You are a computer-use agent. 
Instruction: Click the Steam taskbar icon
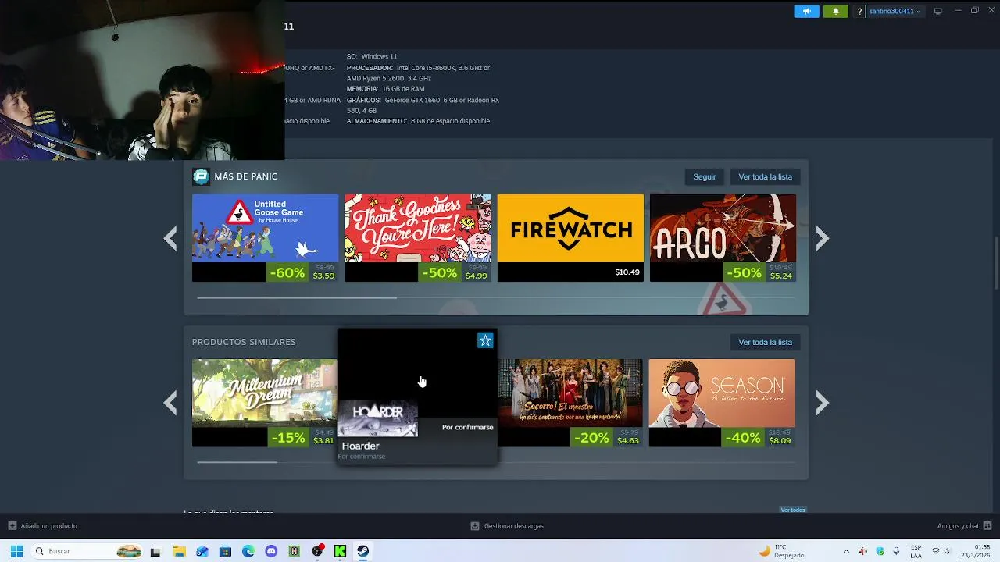(363, 551)
